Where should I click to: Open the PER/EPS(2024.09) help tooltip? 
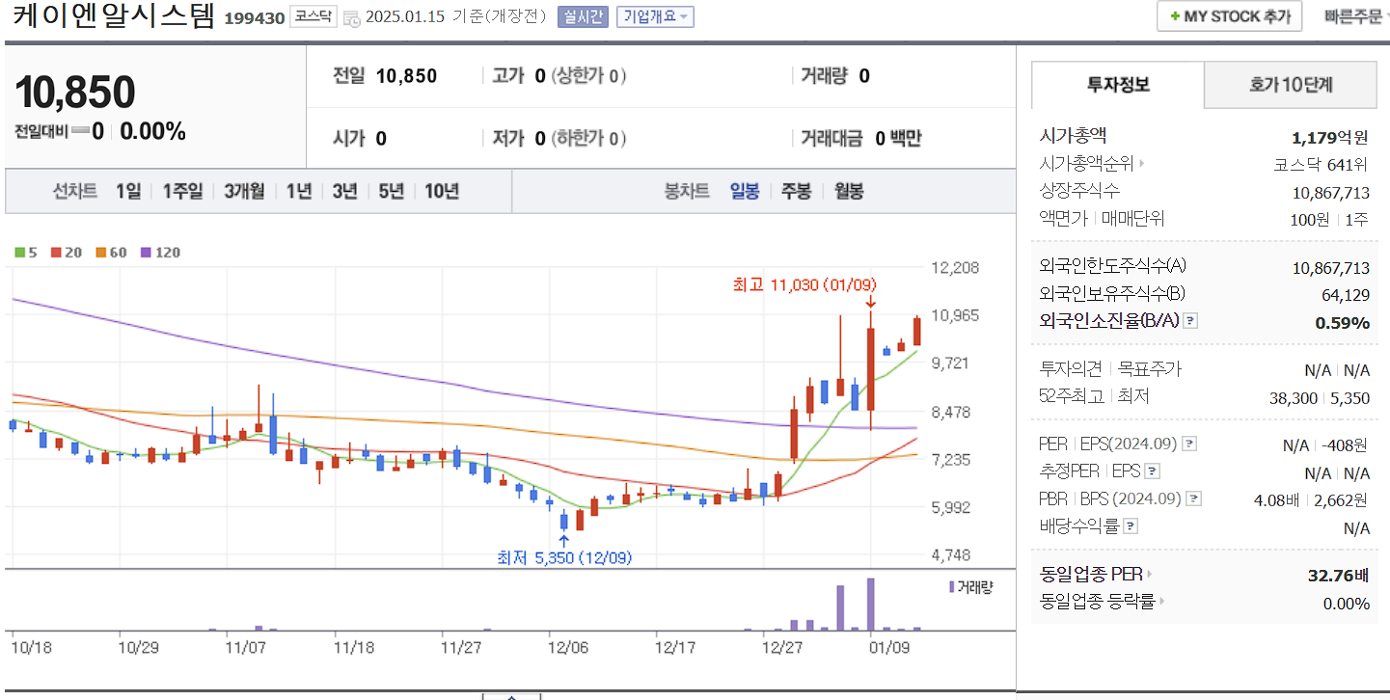click(x=1190, y=444)
